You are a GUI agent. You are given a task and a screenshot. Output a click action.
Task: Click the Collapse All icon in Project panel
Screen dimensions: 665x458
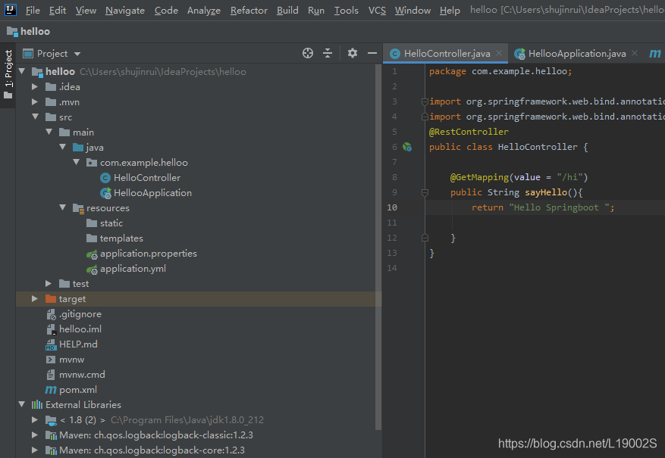[x=328, y=53]
